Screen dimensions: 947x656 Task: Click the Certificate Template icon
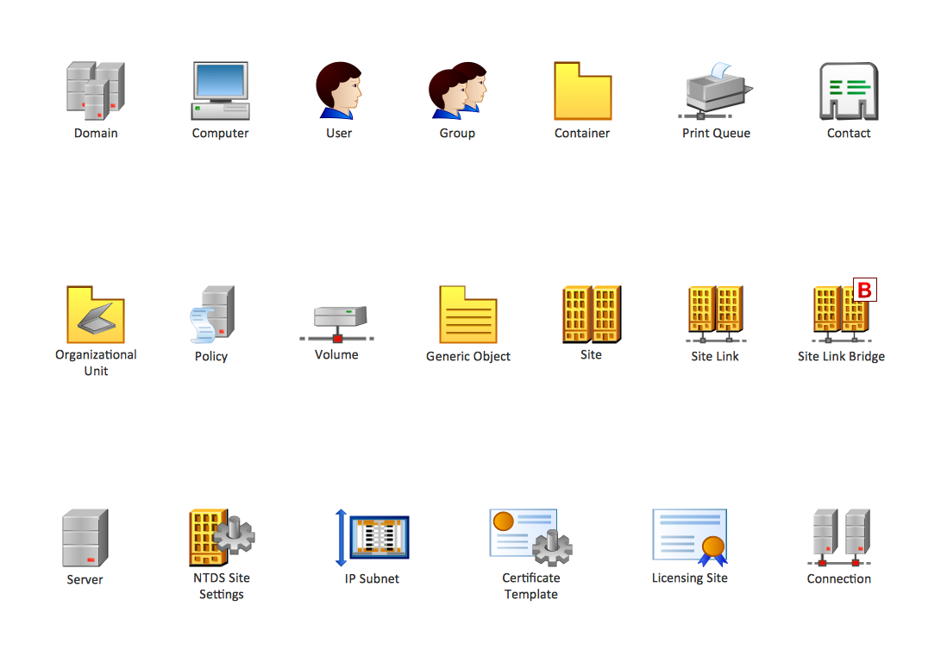(x=531, y=537)
